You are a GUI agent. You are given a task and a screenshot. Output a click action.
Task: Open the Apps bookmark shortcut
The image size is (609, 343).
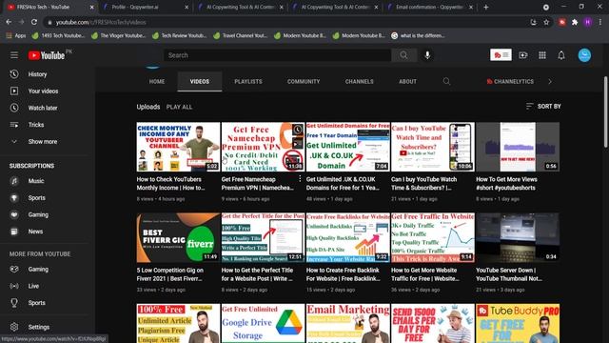point(16,35)
